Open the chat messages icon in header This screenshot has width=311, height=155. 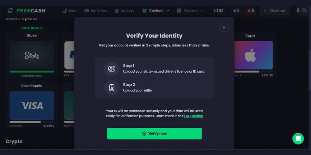tap(304, 11)
